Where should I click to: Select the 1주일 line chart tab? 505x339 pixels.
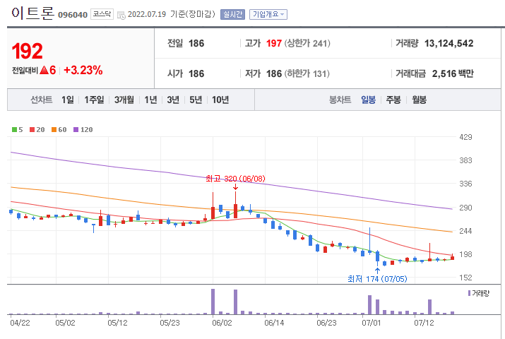(94, 100)
